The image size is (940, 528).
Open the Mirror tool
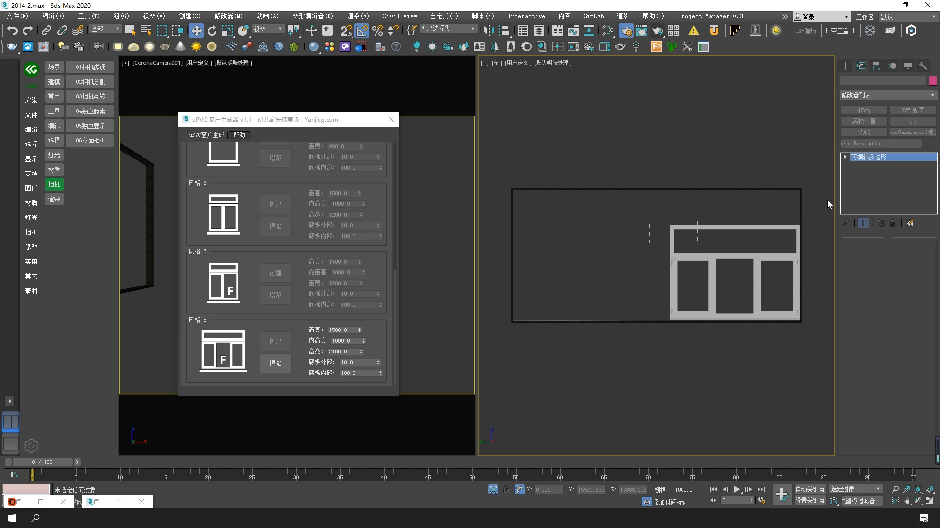[488, 31]
